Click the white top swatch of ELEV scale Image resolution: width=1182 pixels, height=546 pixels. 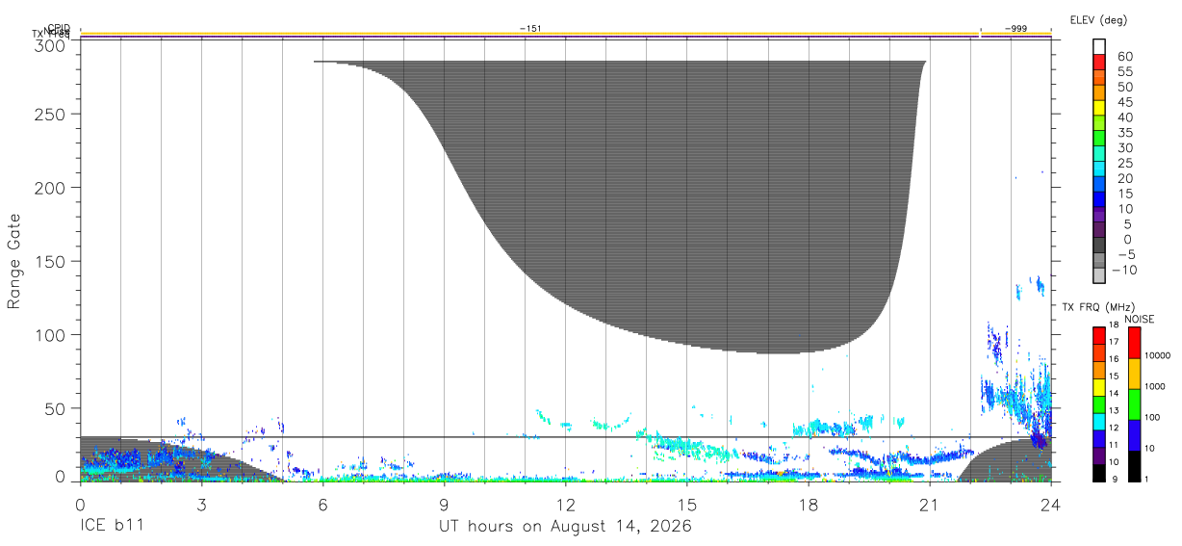[x=1100, y=46]
